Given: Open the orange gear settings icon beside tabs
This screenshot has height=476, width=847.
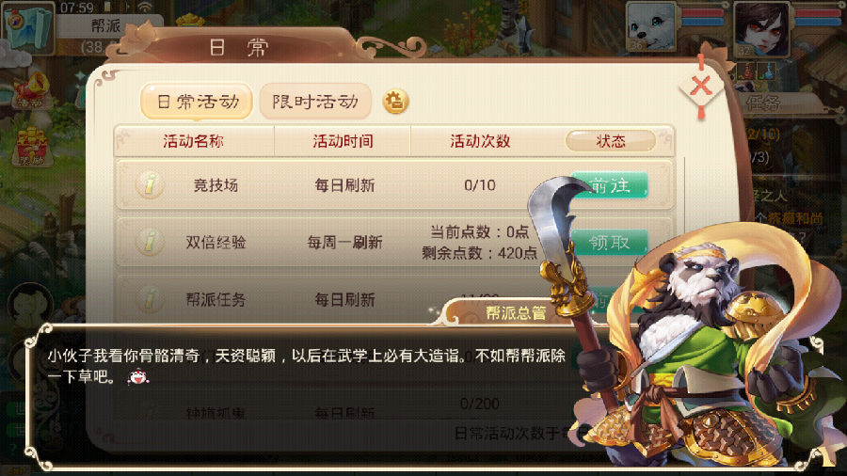Looking at the screenshot, I should pyautogui.click(x=395, y=101).
